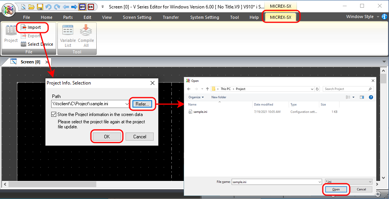The image size is (389, 199).
Task: Open the *.ini file type dropdown
Action: [x=370, y=182]
